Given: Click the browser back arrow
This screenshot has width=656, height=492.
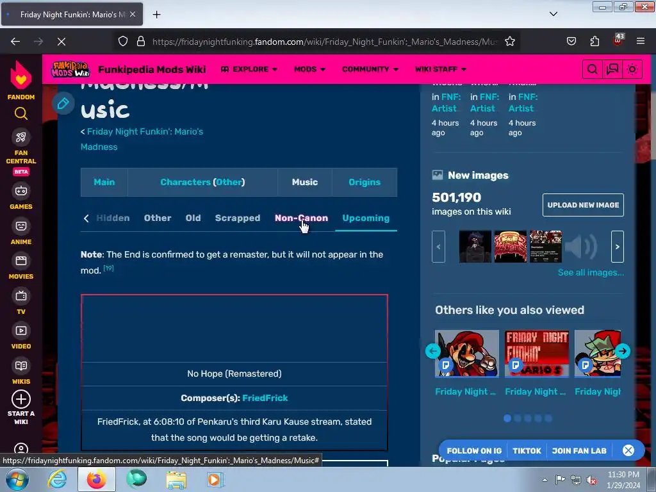Looking at the screenshot, I should [x=15, y=42].
